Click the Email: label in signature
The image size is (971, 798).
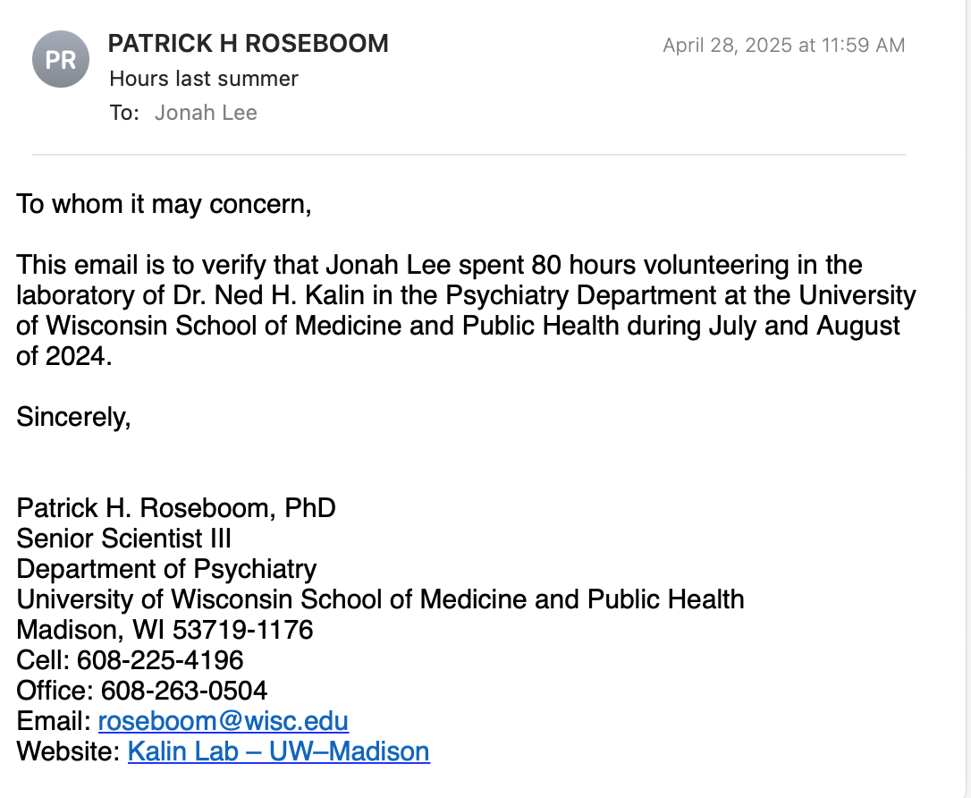[54, 721]
